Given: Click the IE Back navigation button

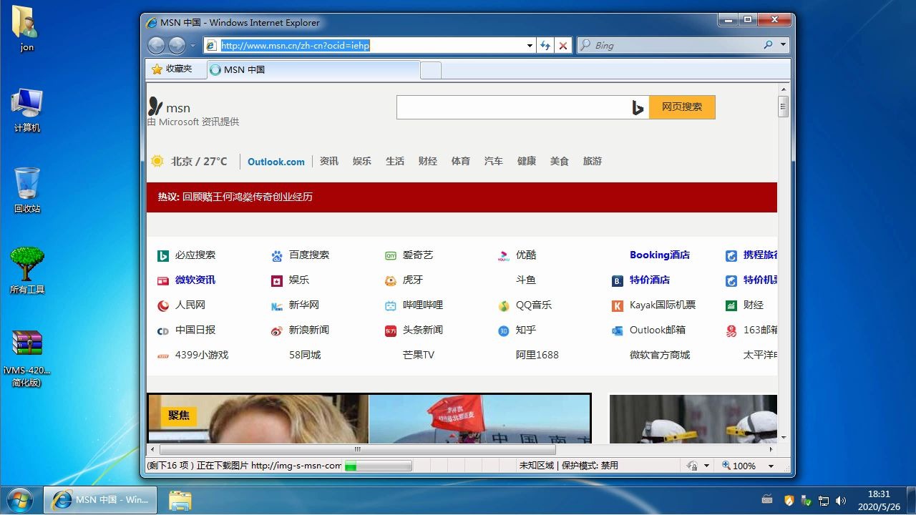Looking at the screenshot, I should click(157, 45).
